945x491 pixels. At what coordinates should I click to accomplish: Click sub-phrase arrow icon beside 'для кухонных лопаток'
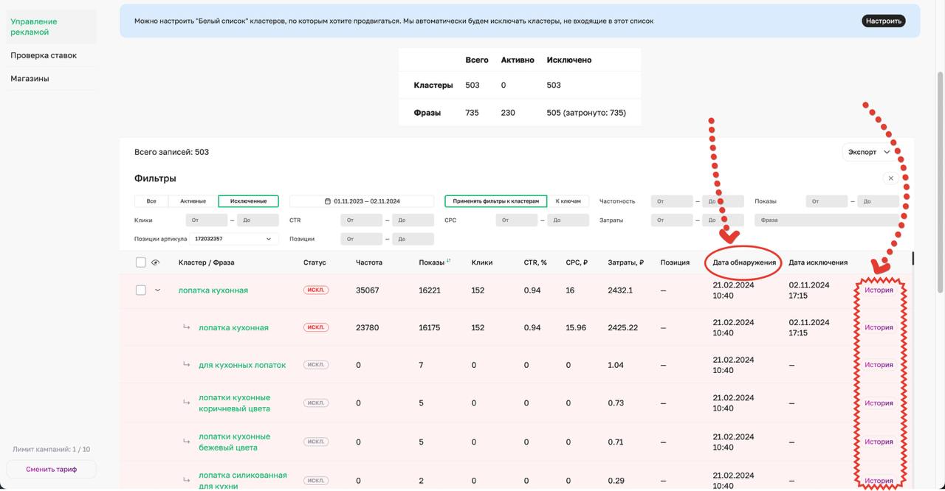click(187, 364)
